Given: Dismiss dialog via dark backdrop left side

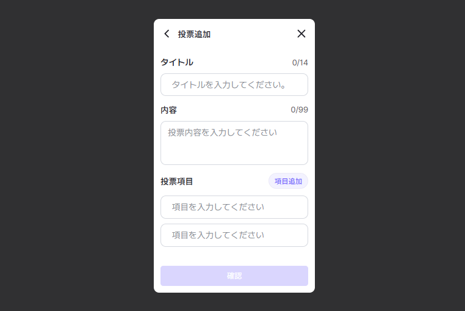Looking at the screenshot, I should (77, 155).
